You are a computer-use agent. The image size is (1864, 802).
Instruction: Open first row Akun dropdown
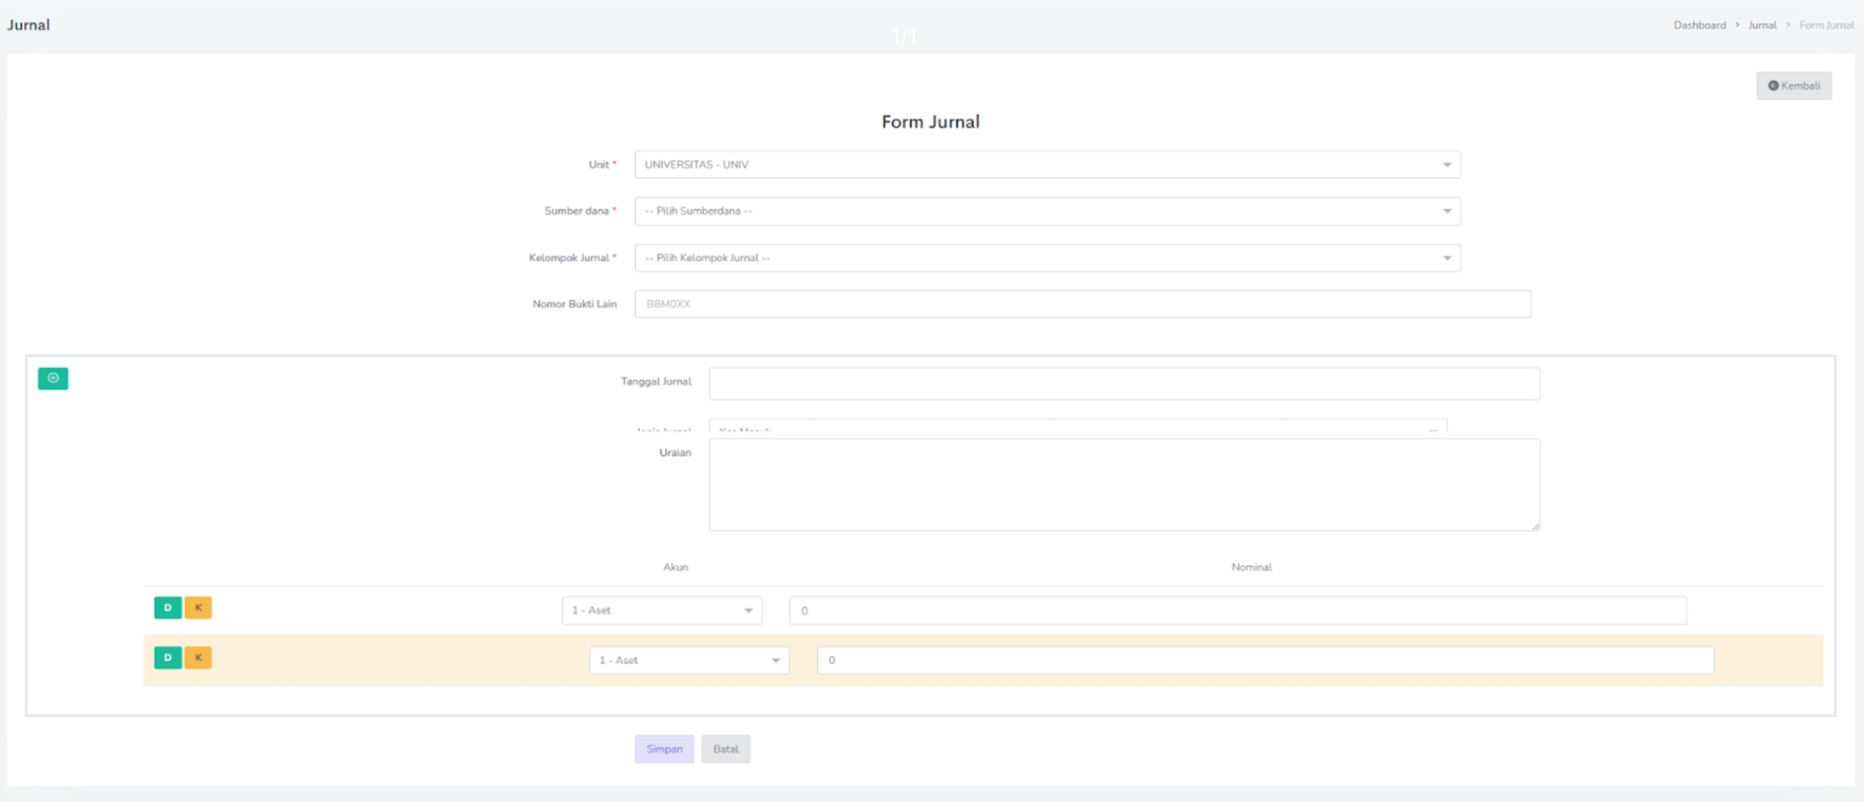click(661, 610)
